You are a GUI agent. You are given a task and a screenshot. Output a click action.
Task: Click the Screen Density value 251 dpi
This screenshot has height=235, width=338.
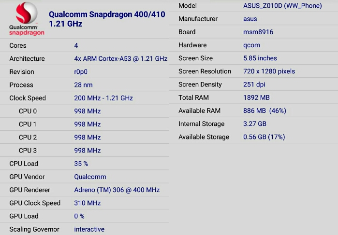(x=254, y=84)
